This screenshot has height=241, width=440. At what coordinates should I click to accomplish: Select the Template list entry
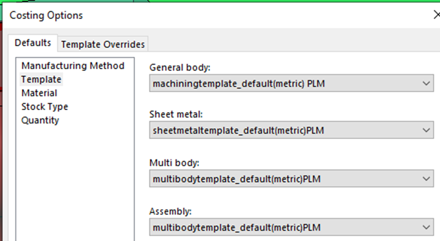point(41,79)
